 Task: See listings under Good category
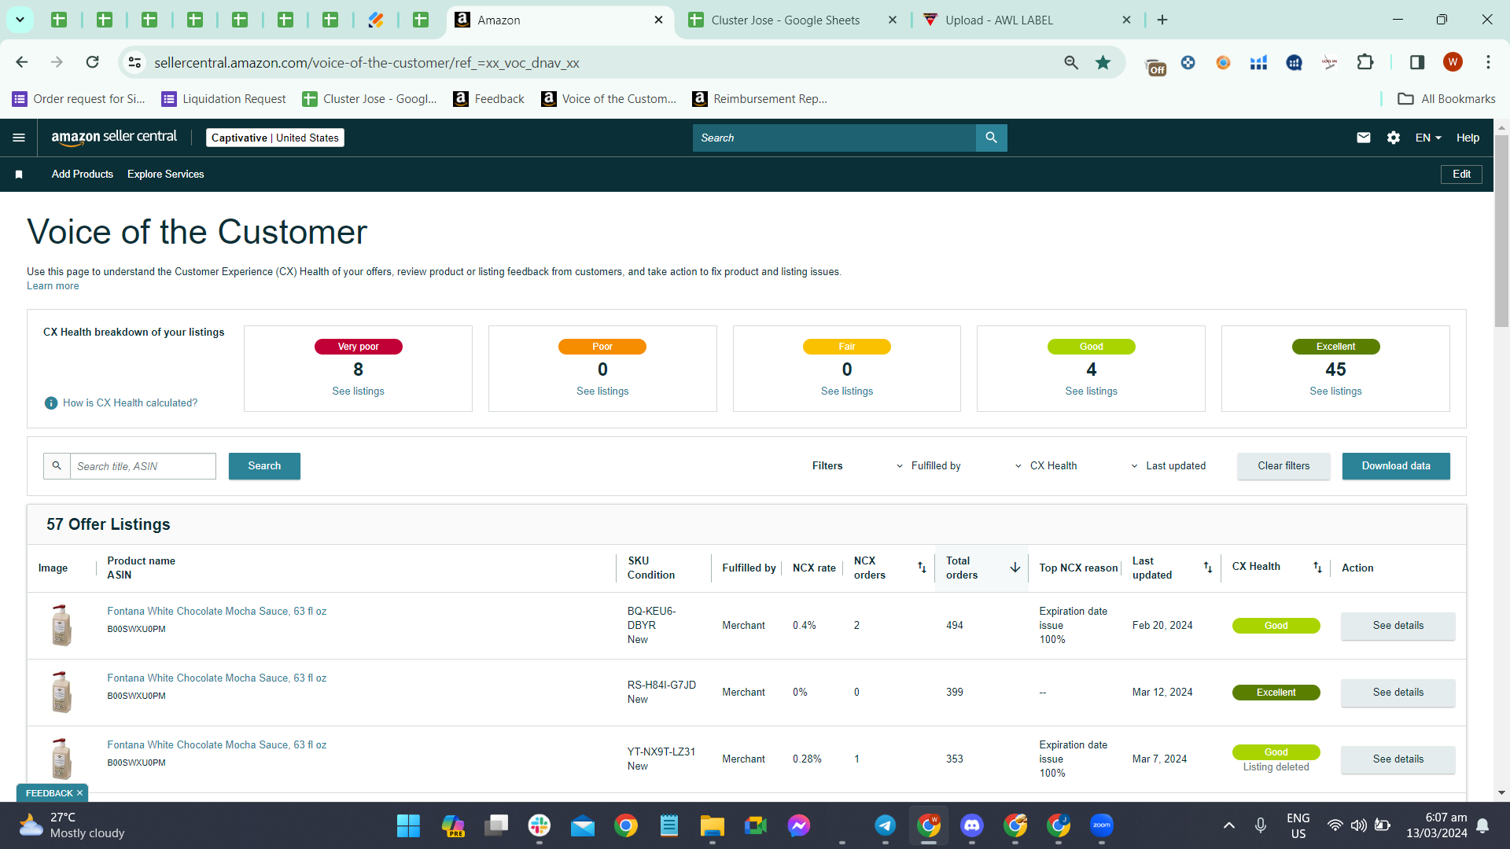(x=1091, y=391)
